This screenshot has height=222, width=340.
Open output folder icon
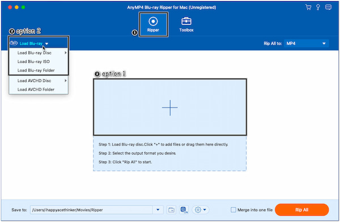click(171, 210)
